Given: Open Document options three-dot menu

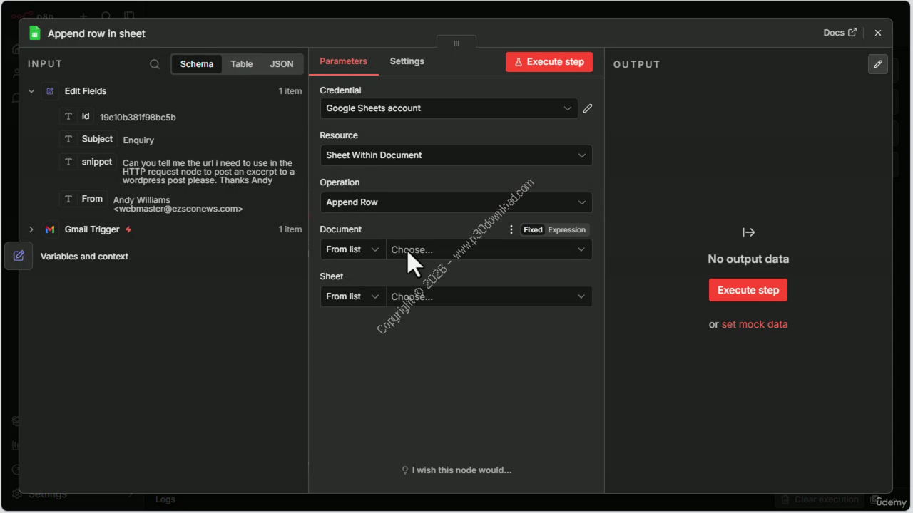Looking at the screenshot, I should point(511,229).
